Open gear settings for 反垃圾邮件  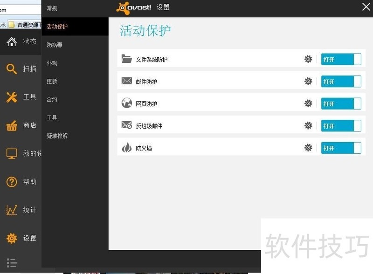(x=308, y=126)
